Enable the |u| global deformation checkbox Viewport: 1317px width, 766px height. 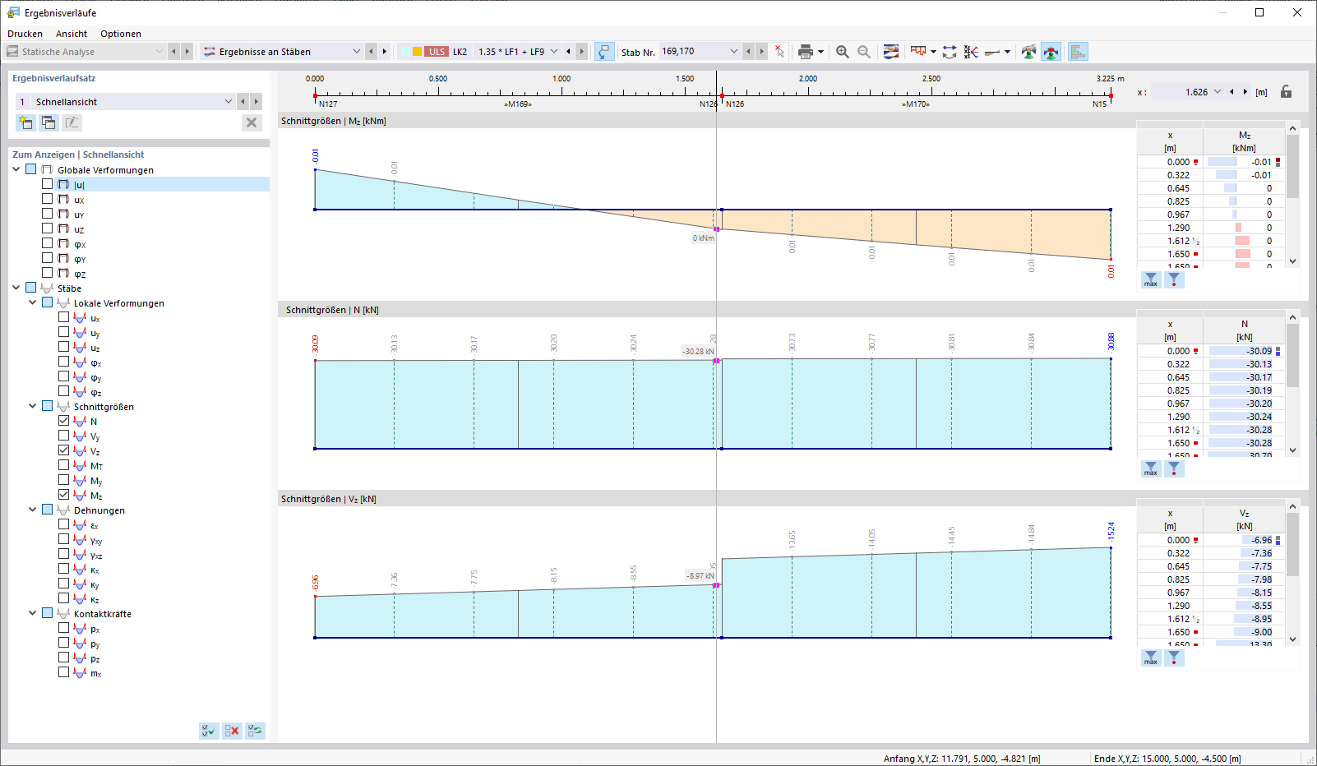48,184
